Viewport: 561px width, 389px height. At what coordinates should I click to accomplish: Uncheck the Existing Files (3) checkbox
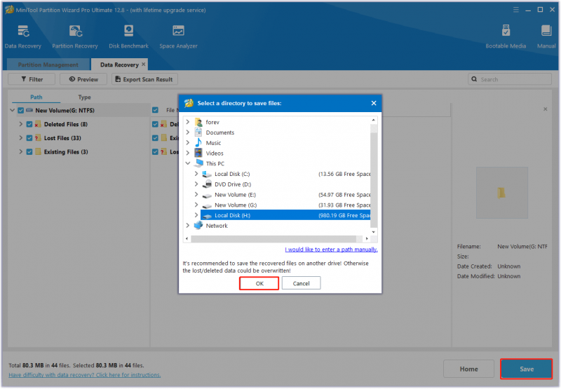(x=29, y=152)
